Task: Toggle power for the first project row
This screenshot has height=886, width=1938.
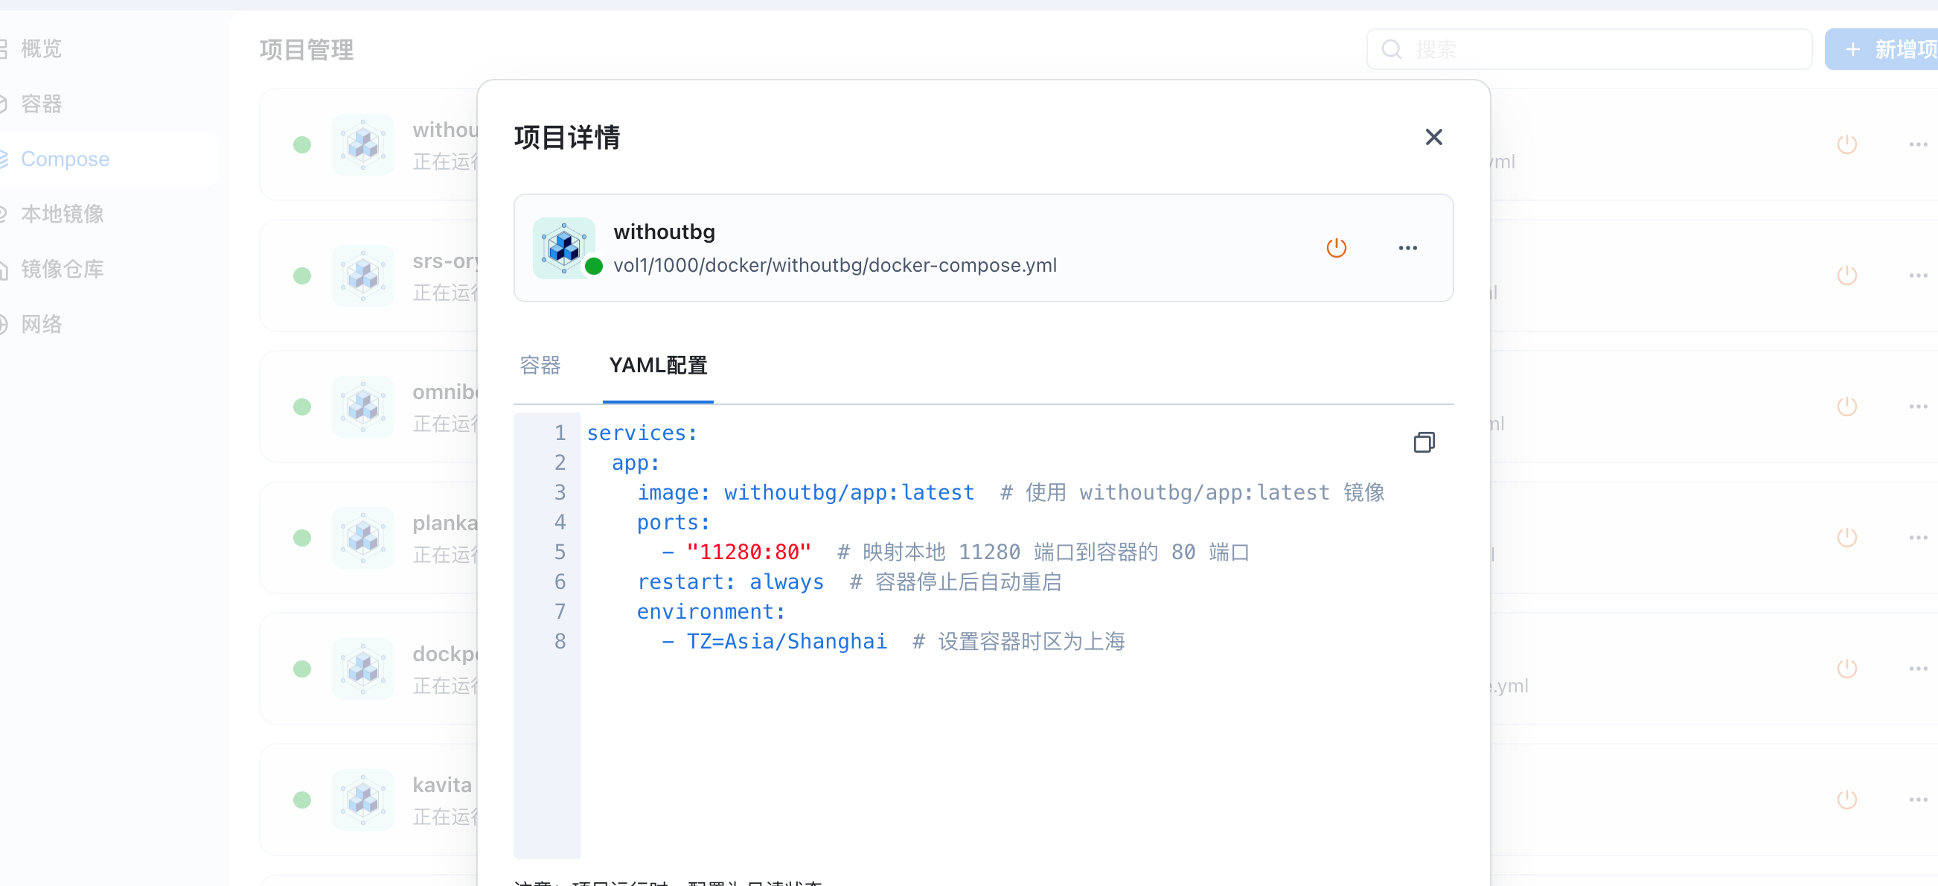Action: [x=1847, y=144]
